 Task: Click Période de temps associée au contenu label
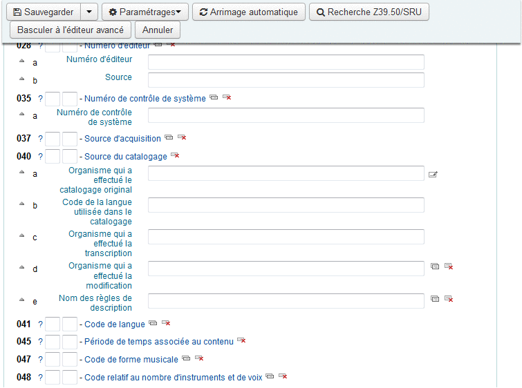(159, 342)
